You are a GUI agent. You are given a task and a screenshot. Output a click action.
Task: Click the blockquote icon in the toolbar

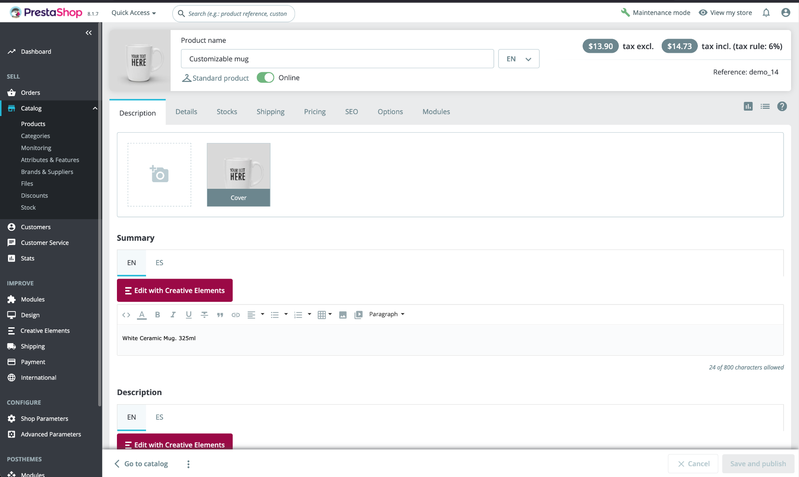pyautogui.click(x=220, y=315)
